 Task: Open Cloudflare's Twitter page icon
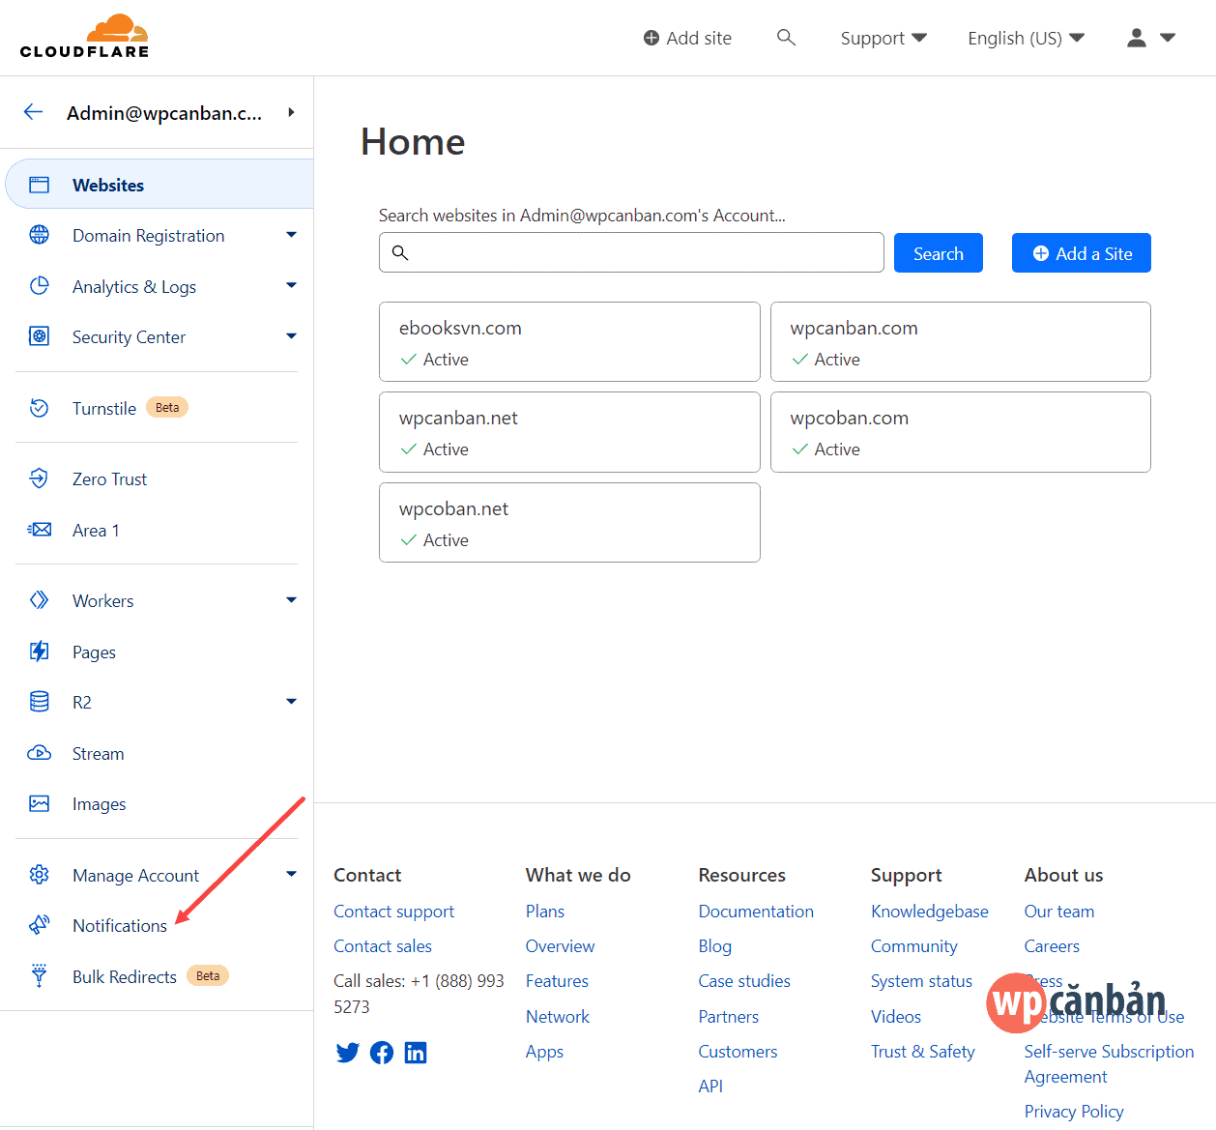347,1053
